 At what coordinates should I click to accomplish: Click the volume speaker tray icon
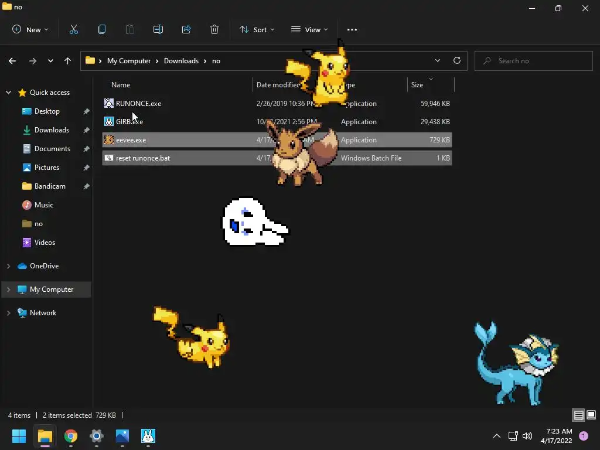[x=527, y=436]
